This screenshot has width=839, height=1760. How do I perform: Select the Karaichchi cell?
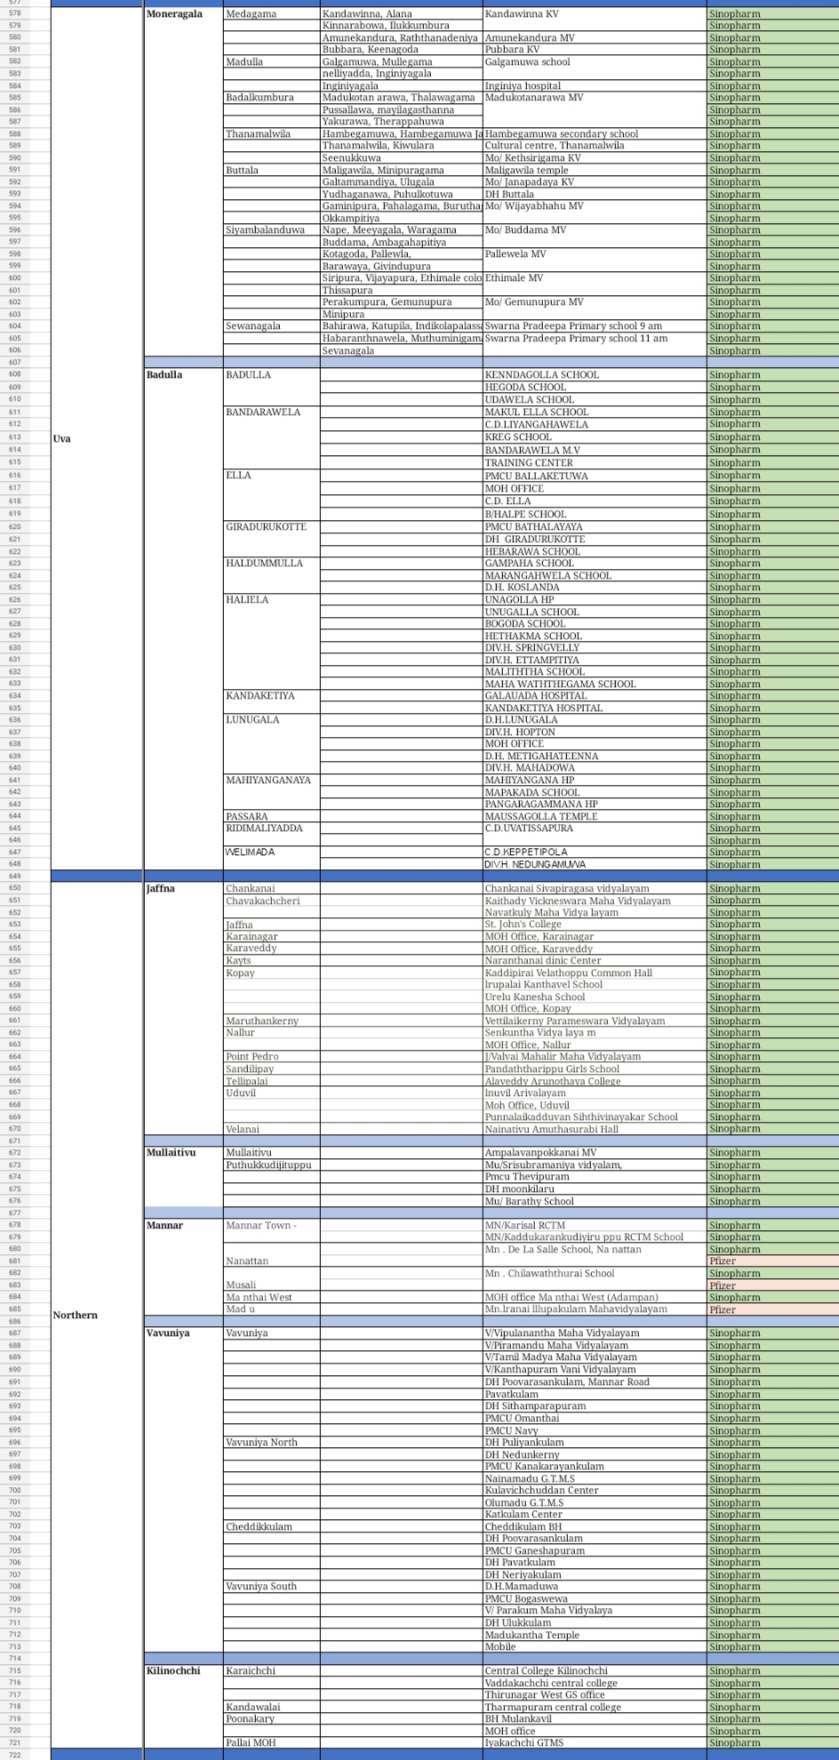click(x=271, y=1671)
